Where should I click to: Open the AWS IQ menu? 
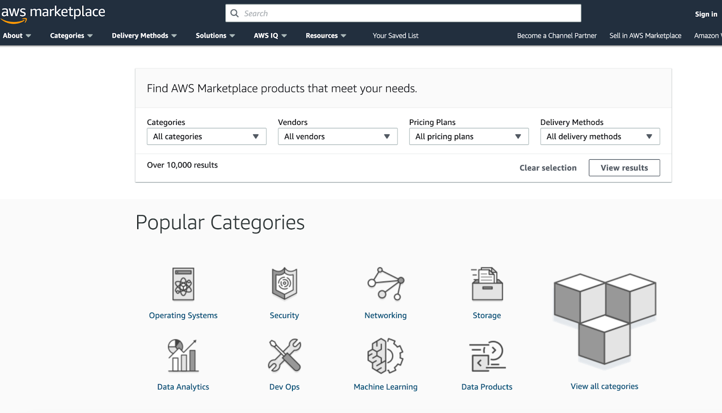[270, 35]
